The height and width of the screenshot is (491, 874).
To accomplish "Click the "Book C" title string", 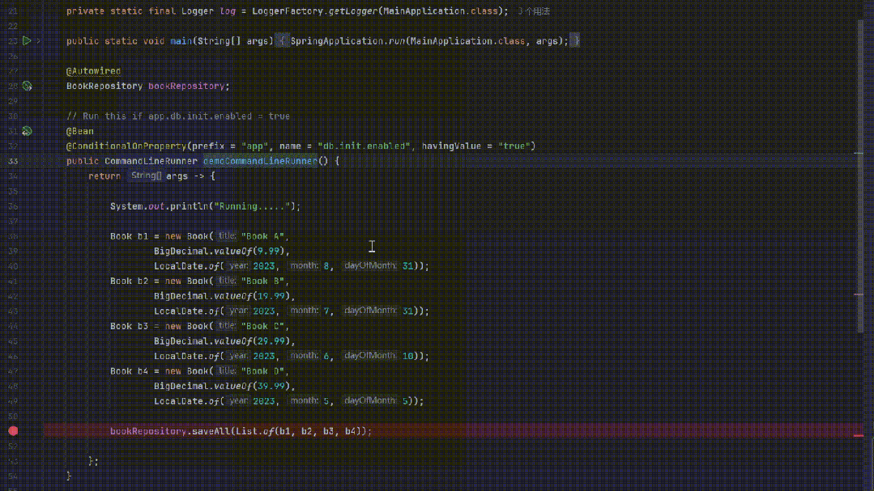I will click(x=262, y=326).
